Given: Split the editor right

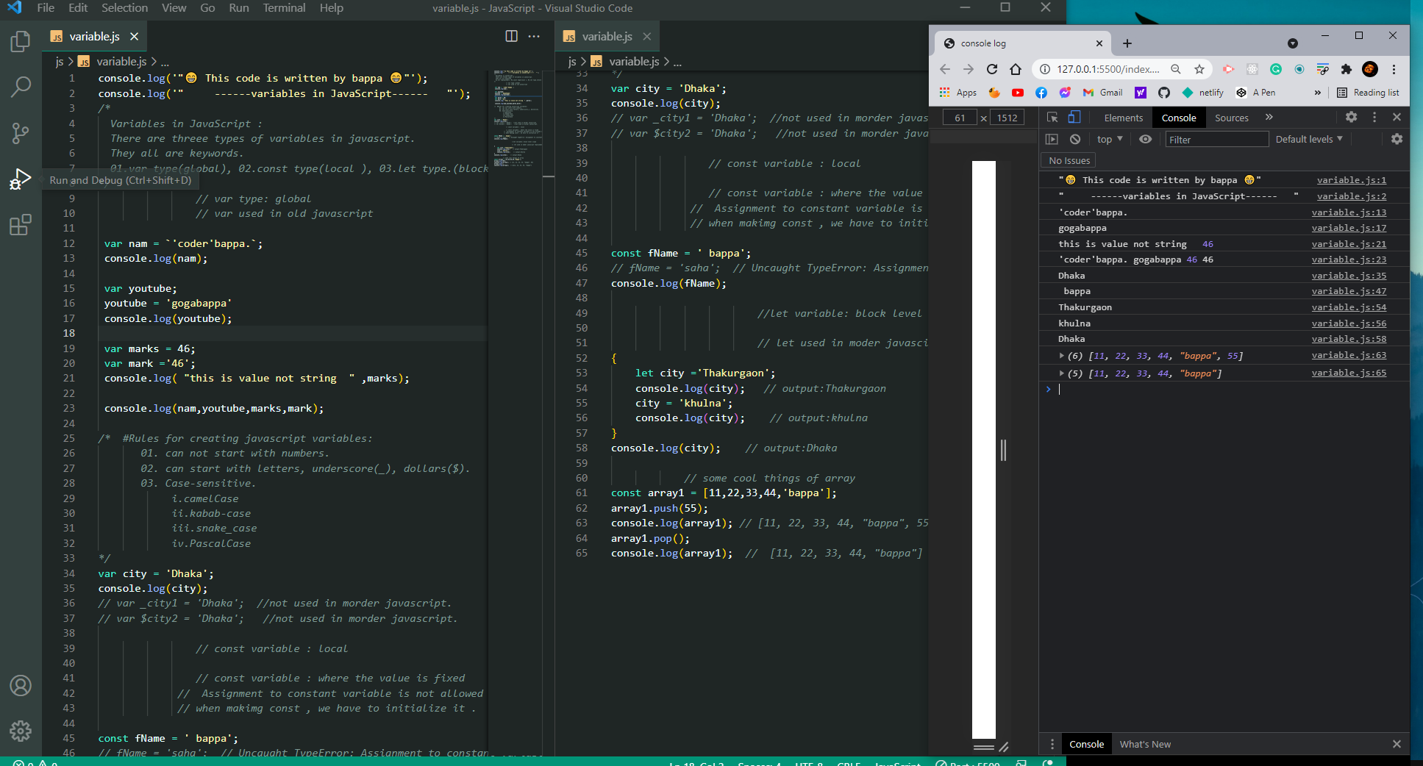Looking at the screenshot, I should (511, 36).
